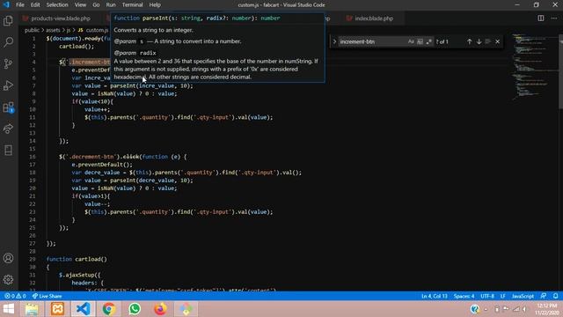Viewport: 563px width, 317px height.
Task: Open Google Chrome from taskbar
Action: coord(109,309)
